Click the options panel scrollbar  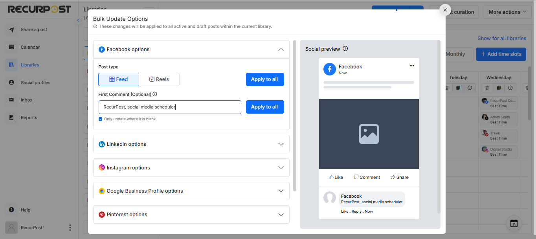[295, 116]
